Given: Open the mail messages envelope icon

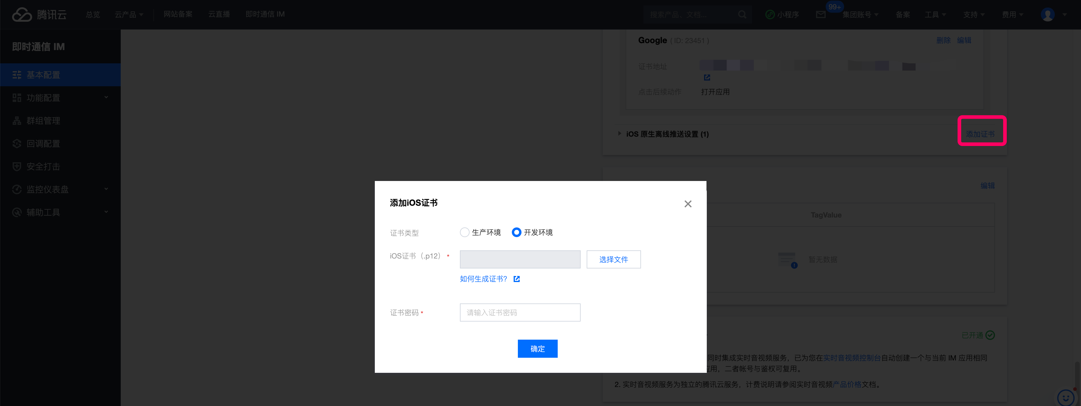Looking at the screenshot, I should click(x=820, y=15).
